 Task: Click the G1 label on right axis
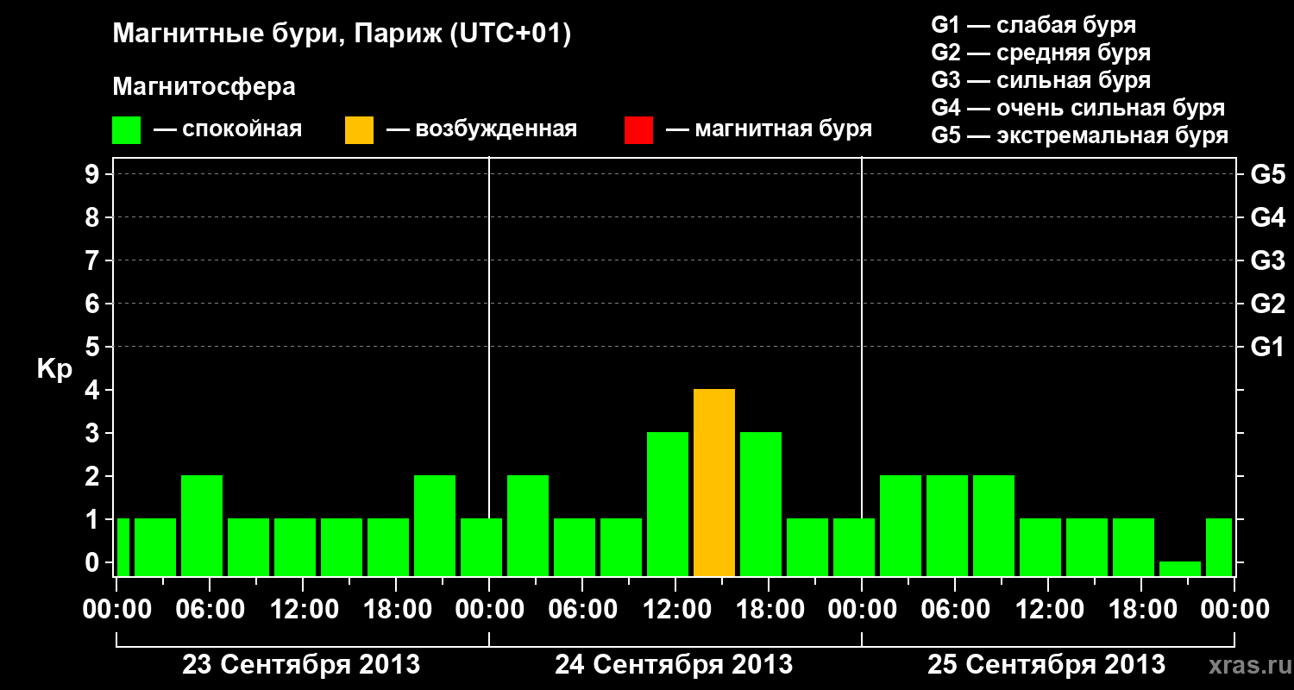point(1268,347)
